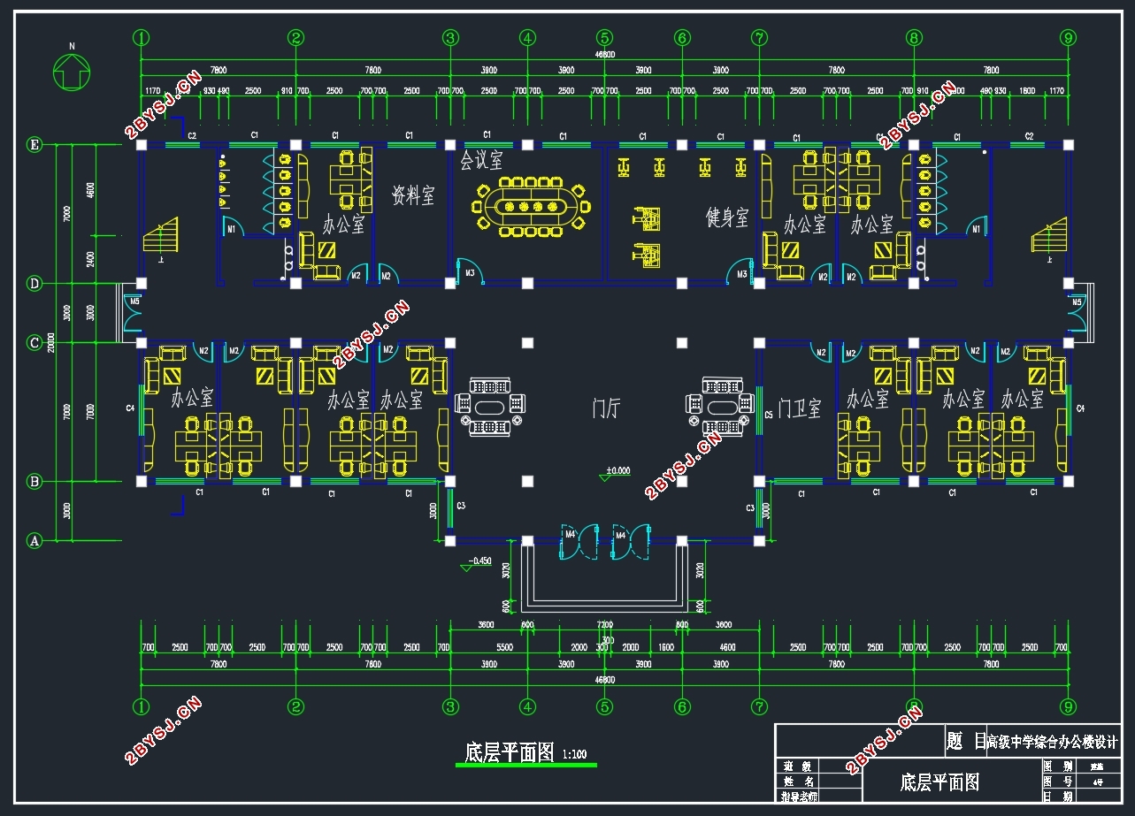Click axis bubble B

(x=35, y=482)
